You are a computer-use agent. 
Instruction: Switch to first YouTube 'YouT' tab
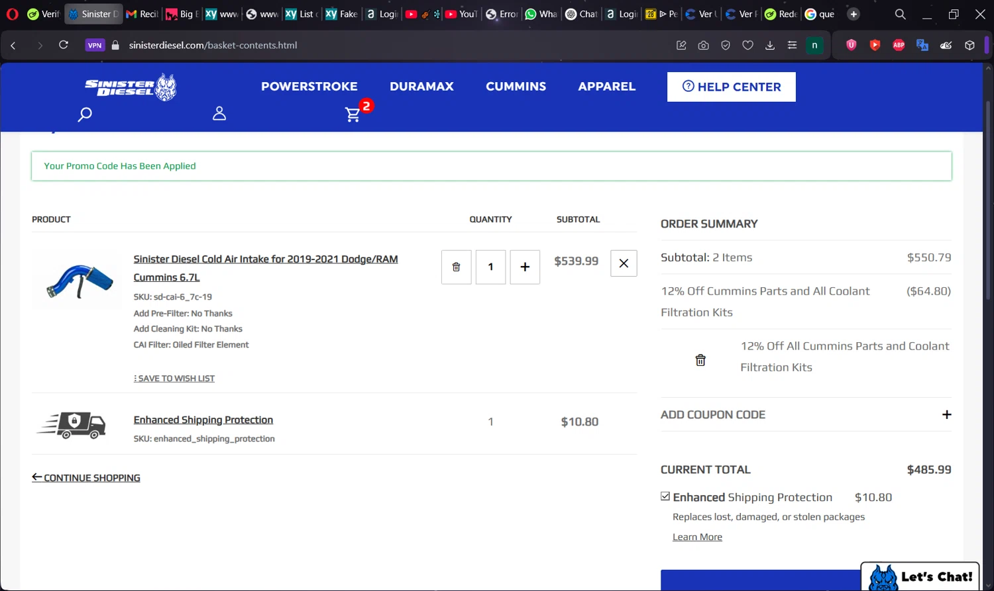[461, 14]
